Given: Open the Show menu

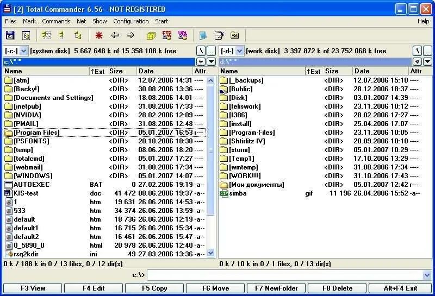Looking at the screenshot, I should point(100,21).
